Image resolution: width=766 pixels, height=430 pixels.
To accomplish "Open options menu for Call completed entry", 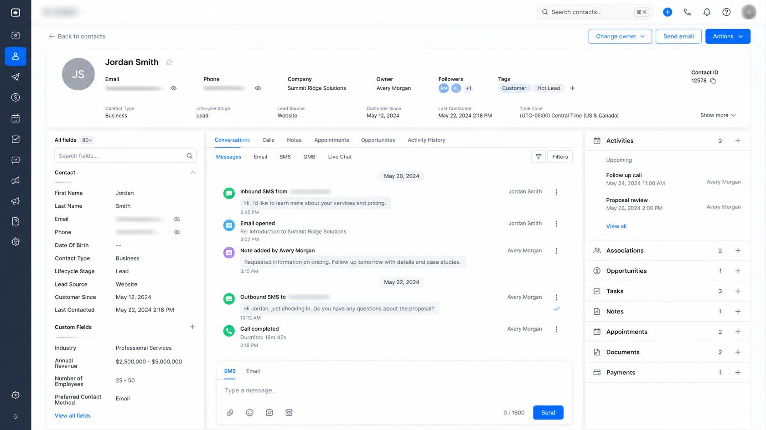I will click(556, 329).
